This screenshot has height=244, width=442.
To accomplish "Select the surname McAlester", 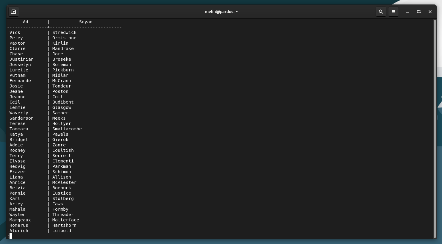I will (x=64, y=182).
